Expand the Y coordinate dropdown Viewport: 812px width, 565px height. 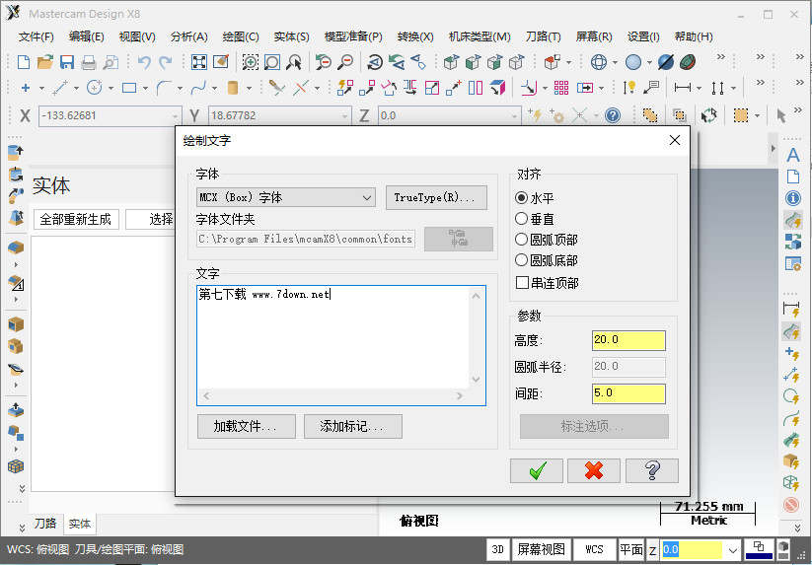point(345,116)
